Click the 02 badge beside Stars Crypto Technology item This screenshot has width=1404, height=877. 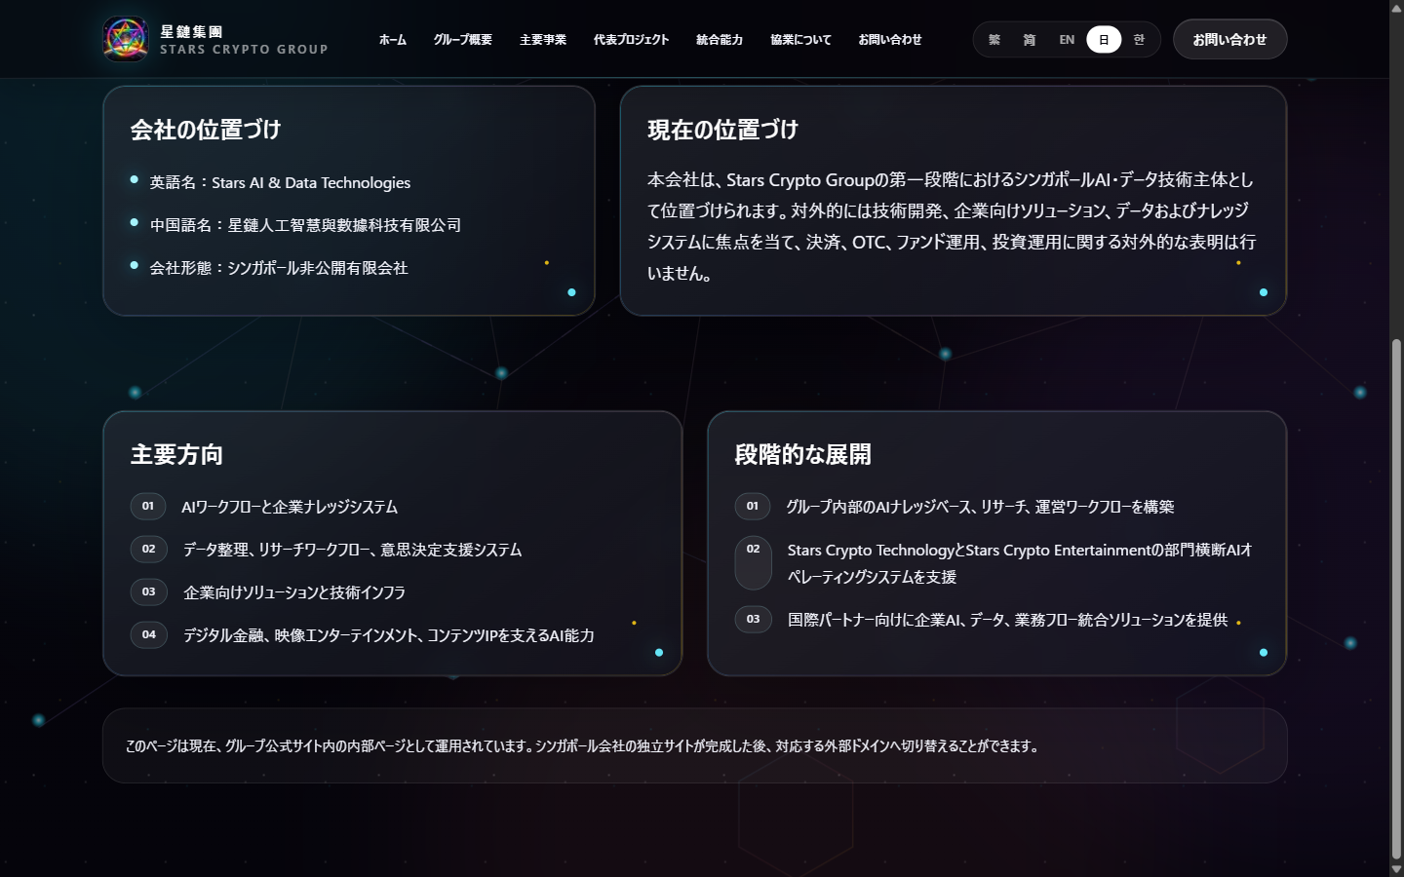pos(754,563)
